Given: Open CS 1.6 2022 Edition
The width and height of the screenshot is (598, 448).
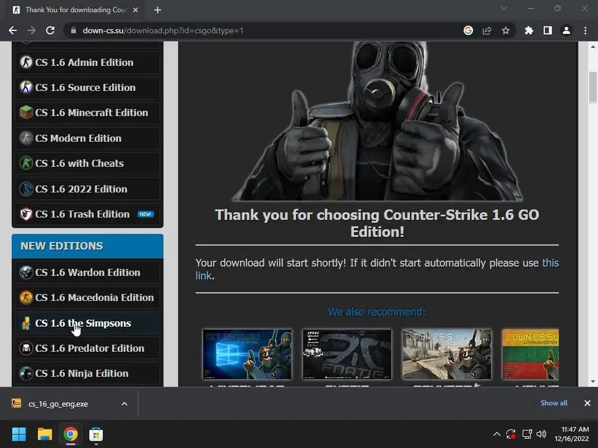Looking at the screenshot, I should (x=88, y=189).
